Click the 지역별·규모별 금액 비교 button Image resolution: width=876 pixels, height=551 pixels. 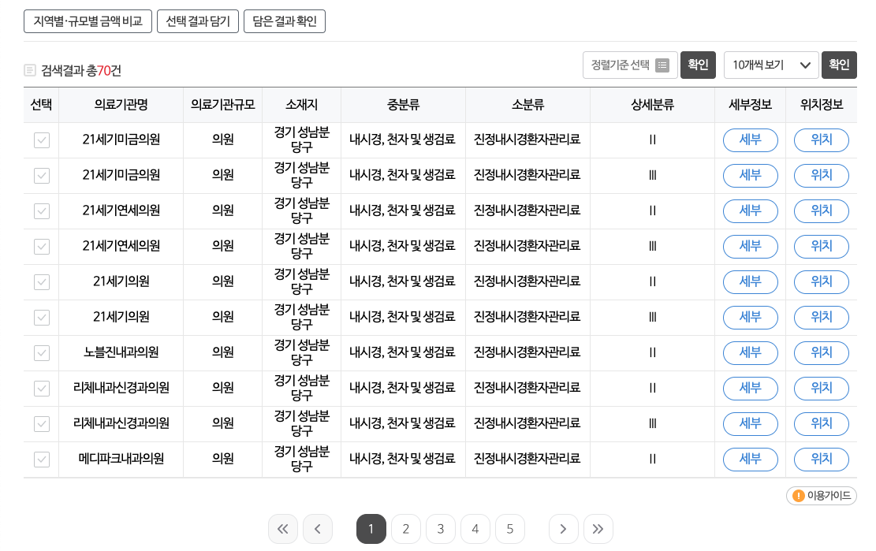point(88,21)
